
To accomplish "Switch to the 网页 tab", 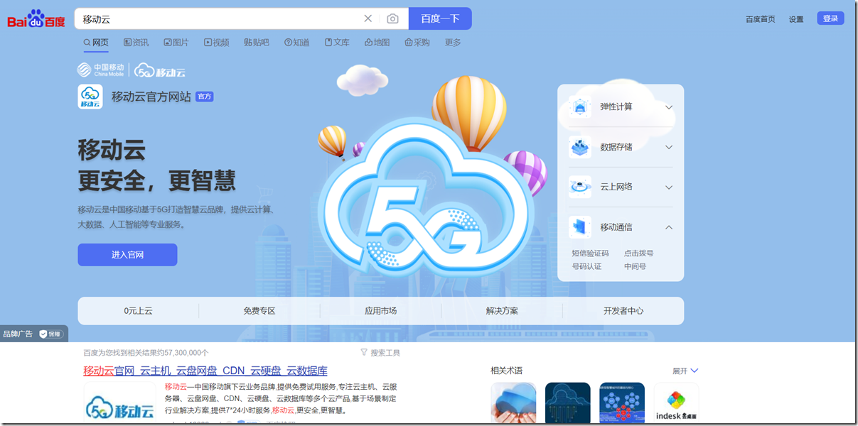I will point(96,43).
